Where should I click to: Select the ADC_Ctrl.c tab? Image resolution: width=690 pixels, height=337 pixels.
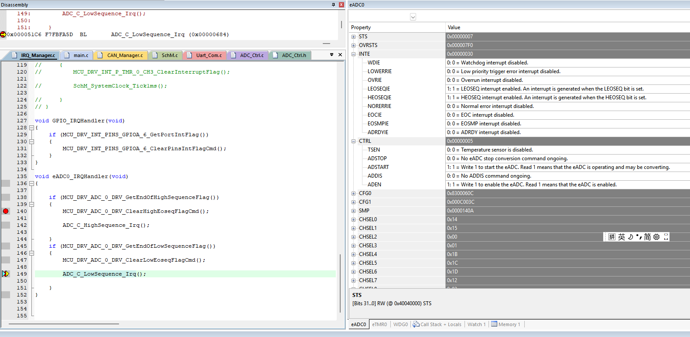[x=248, y=55]
